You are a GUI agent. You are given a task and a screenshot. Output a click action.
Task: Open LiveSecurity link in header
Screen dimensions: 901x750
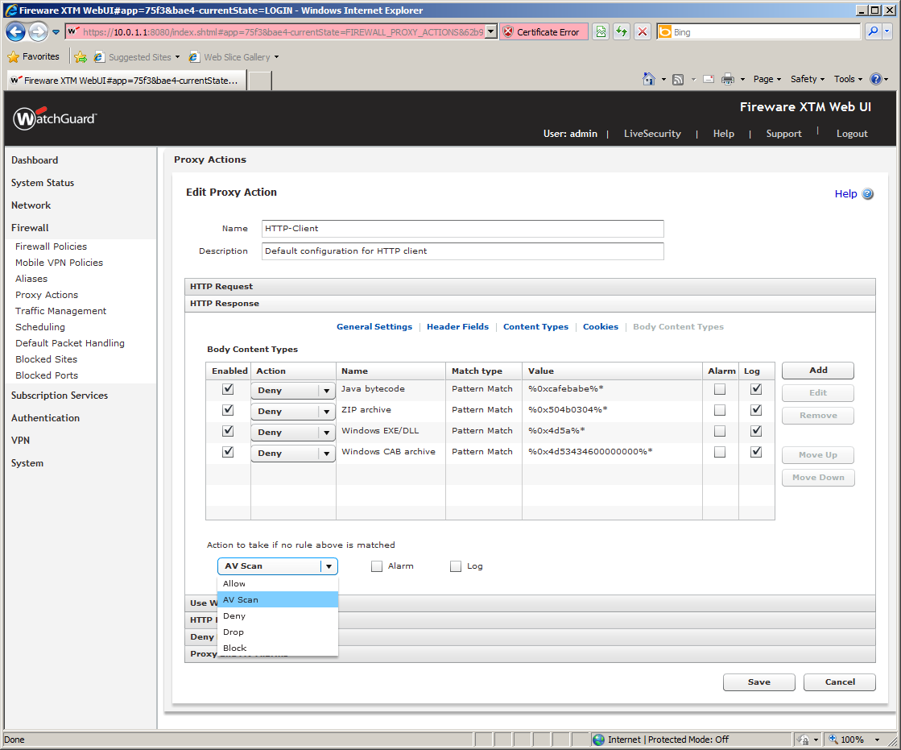tap(652, 134)
